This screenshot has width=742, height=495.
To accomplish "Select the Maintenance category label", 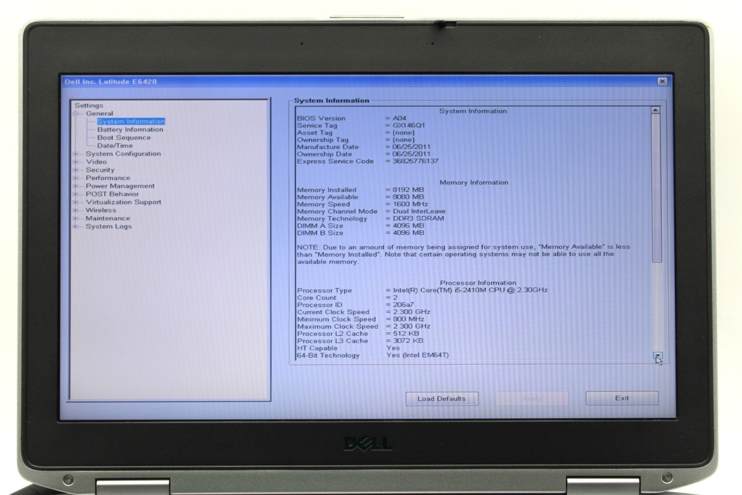I will 108,219.
